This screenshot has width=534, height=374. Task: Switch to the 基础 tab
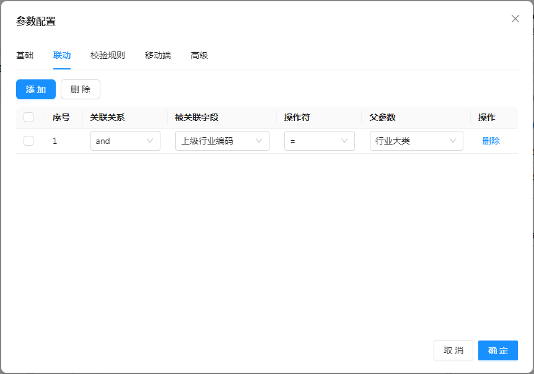[x=25, y=55]
